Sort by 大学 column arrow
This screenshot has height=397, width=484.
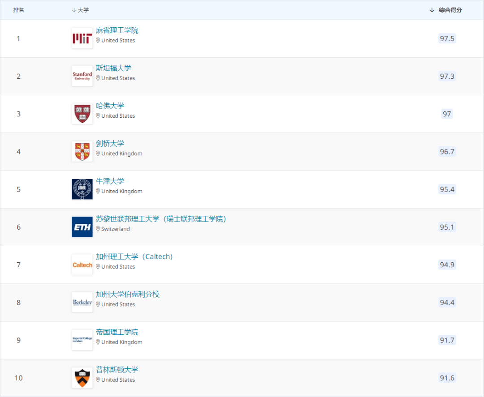coord(74,10)
